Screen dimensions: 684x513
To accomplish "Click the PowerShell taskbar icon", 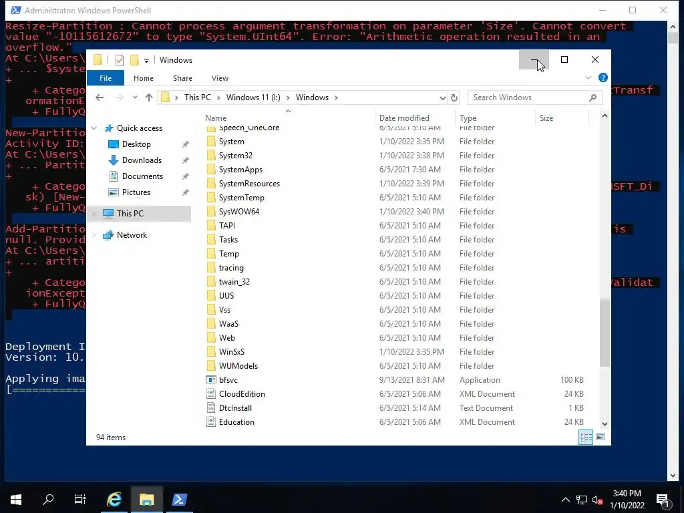I will pos(179,500).
